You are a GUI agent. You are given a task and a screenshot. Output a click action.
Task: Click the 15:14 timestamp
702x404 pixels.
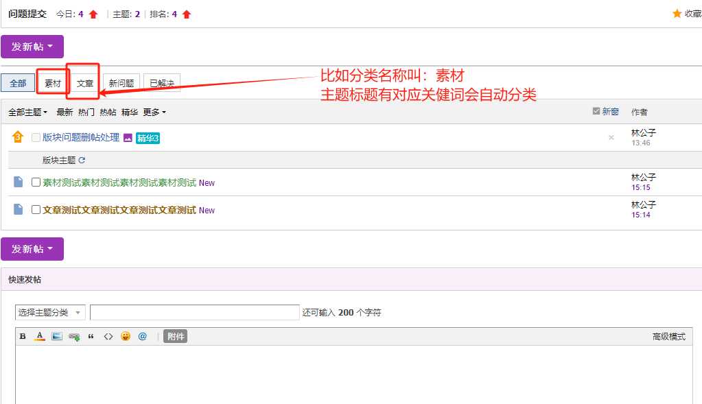641,215
